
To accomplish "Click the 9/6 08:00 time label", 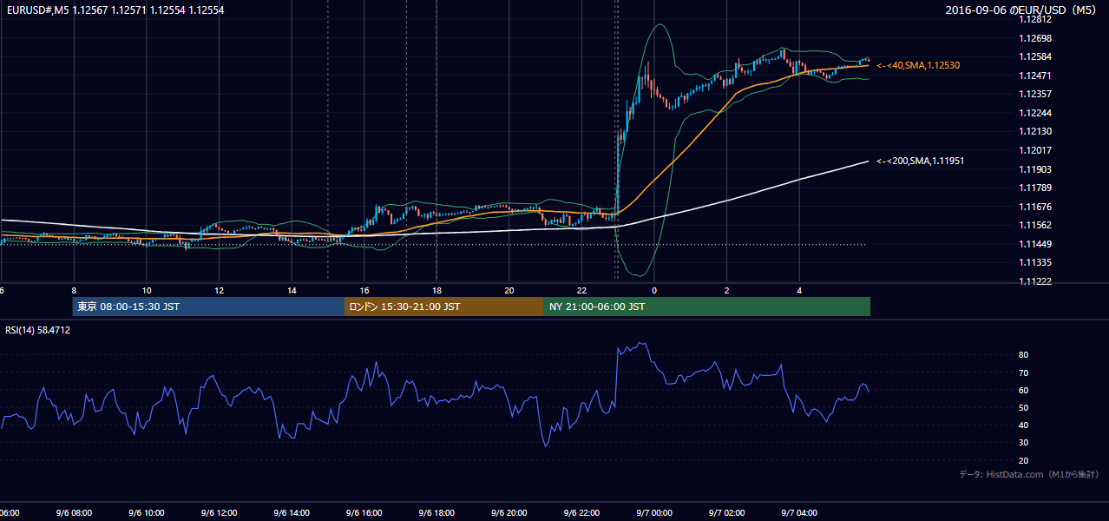I will pos(74,513).
